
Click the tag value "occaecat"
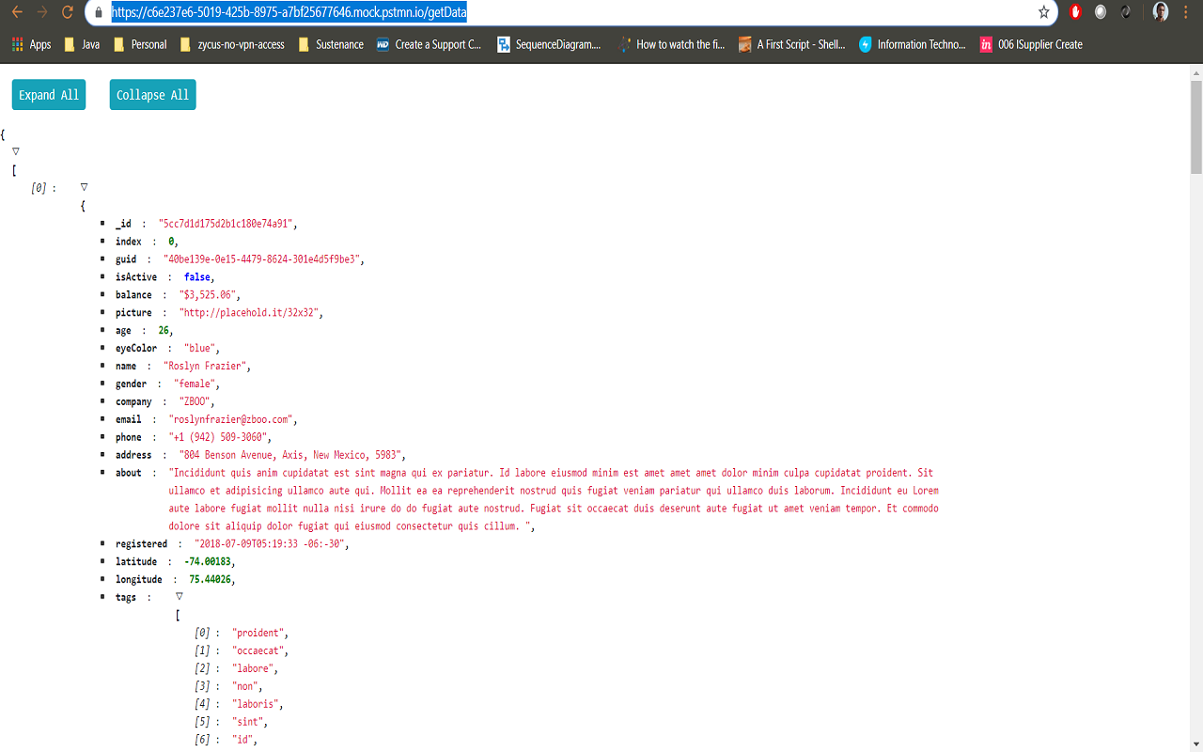(x=259, y=651)
